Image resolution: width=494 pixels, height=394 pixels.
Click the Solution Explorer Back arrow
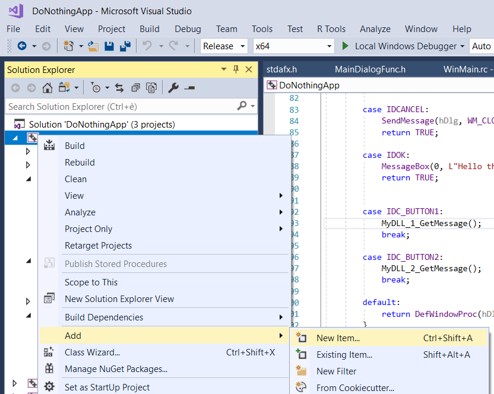coord(15,88)
